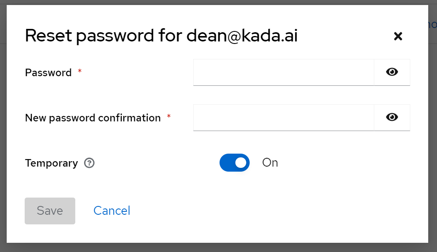Click the "New password confirmation" label
Image resolution: width=437 pixels, height=252 pixels.
(x=93, y=118)
